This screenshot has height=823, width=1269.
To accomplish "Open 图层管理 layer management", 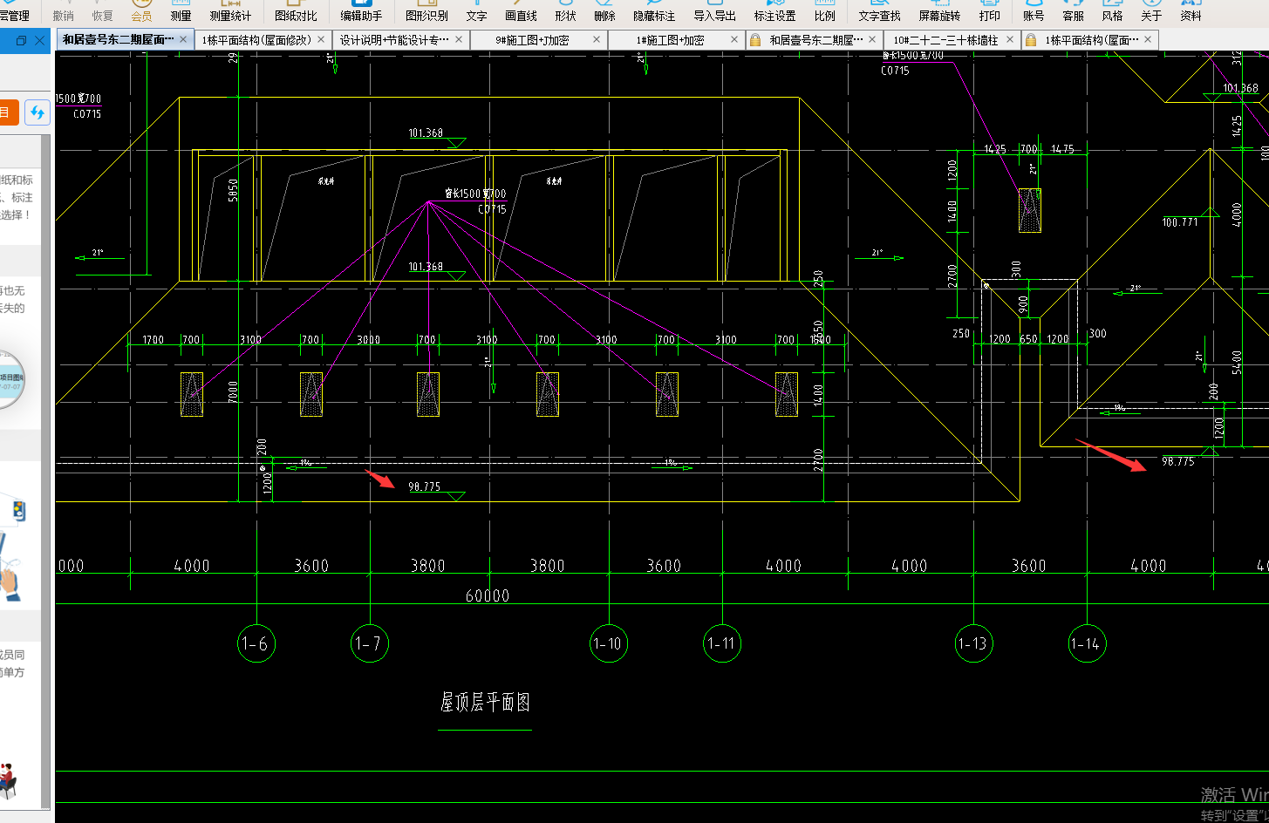I will pos(14,11).
